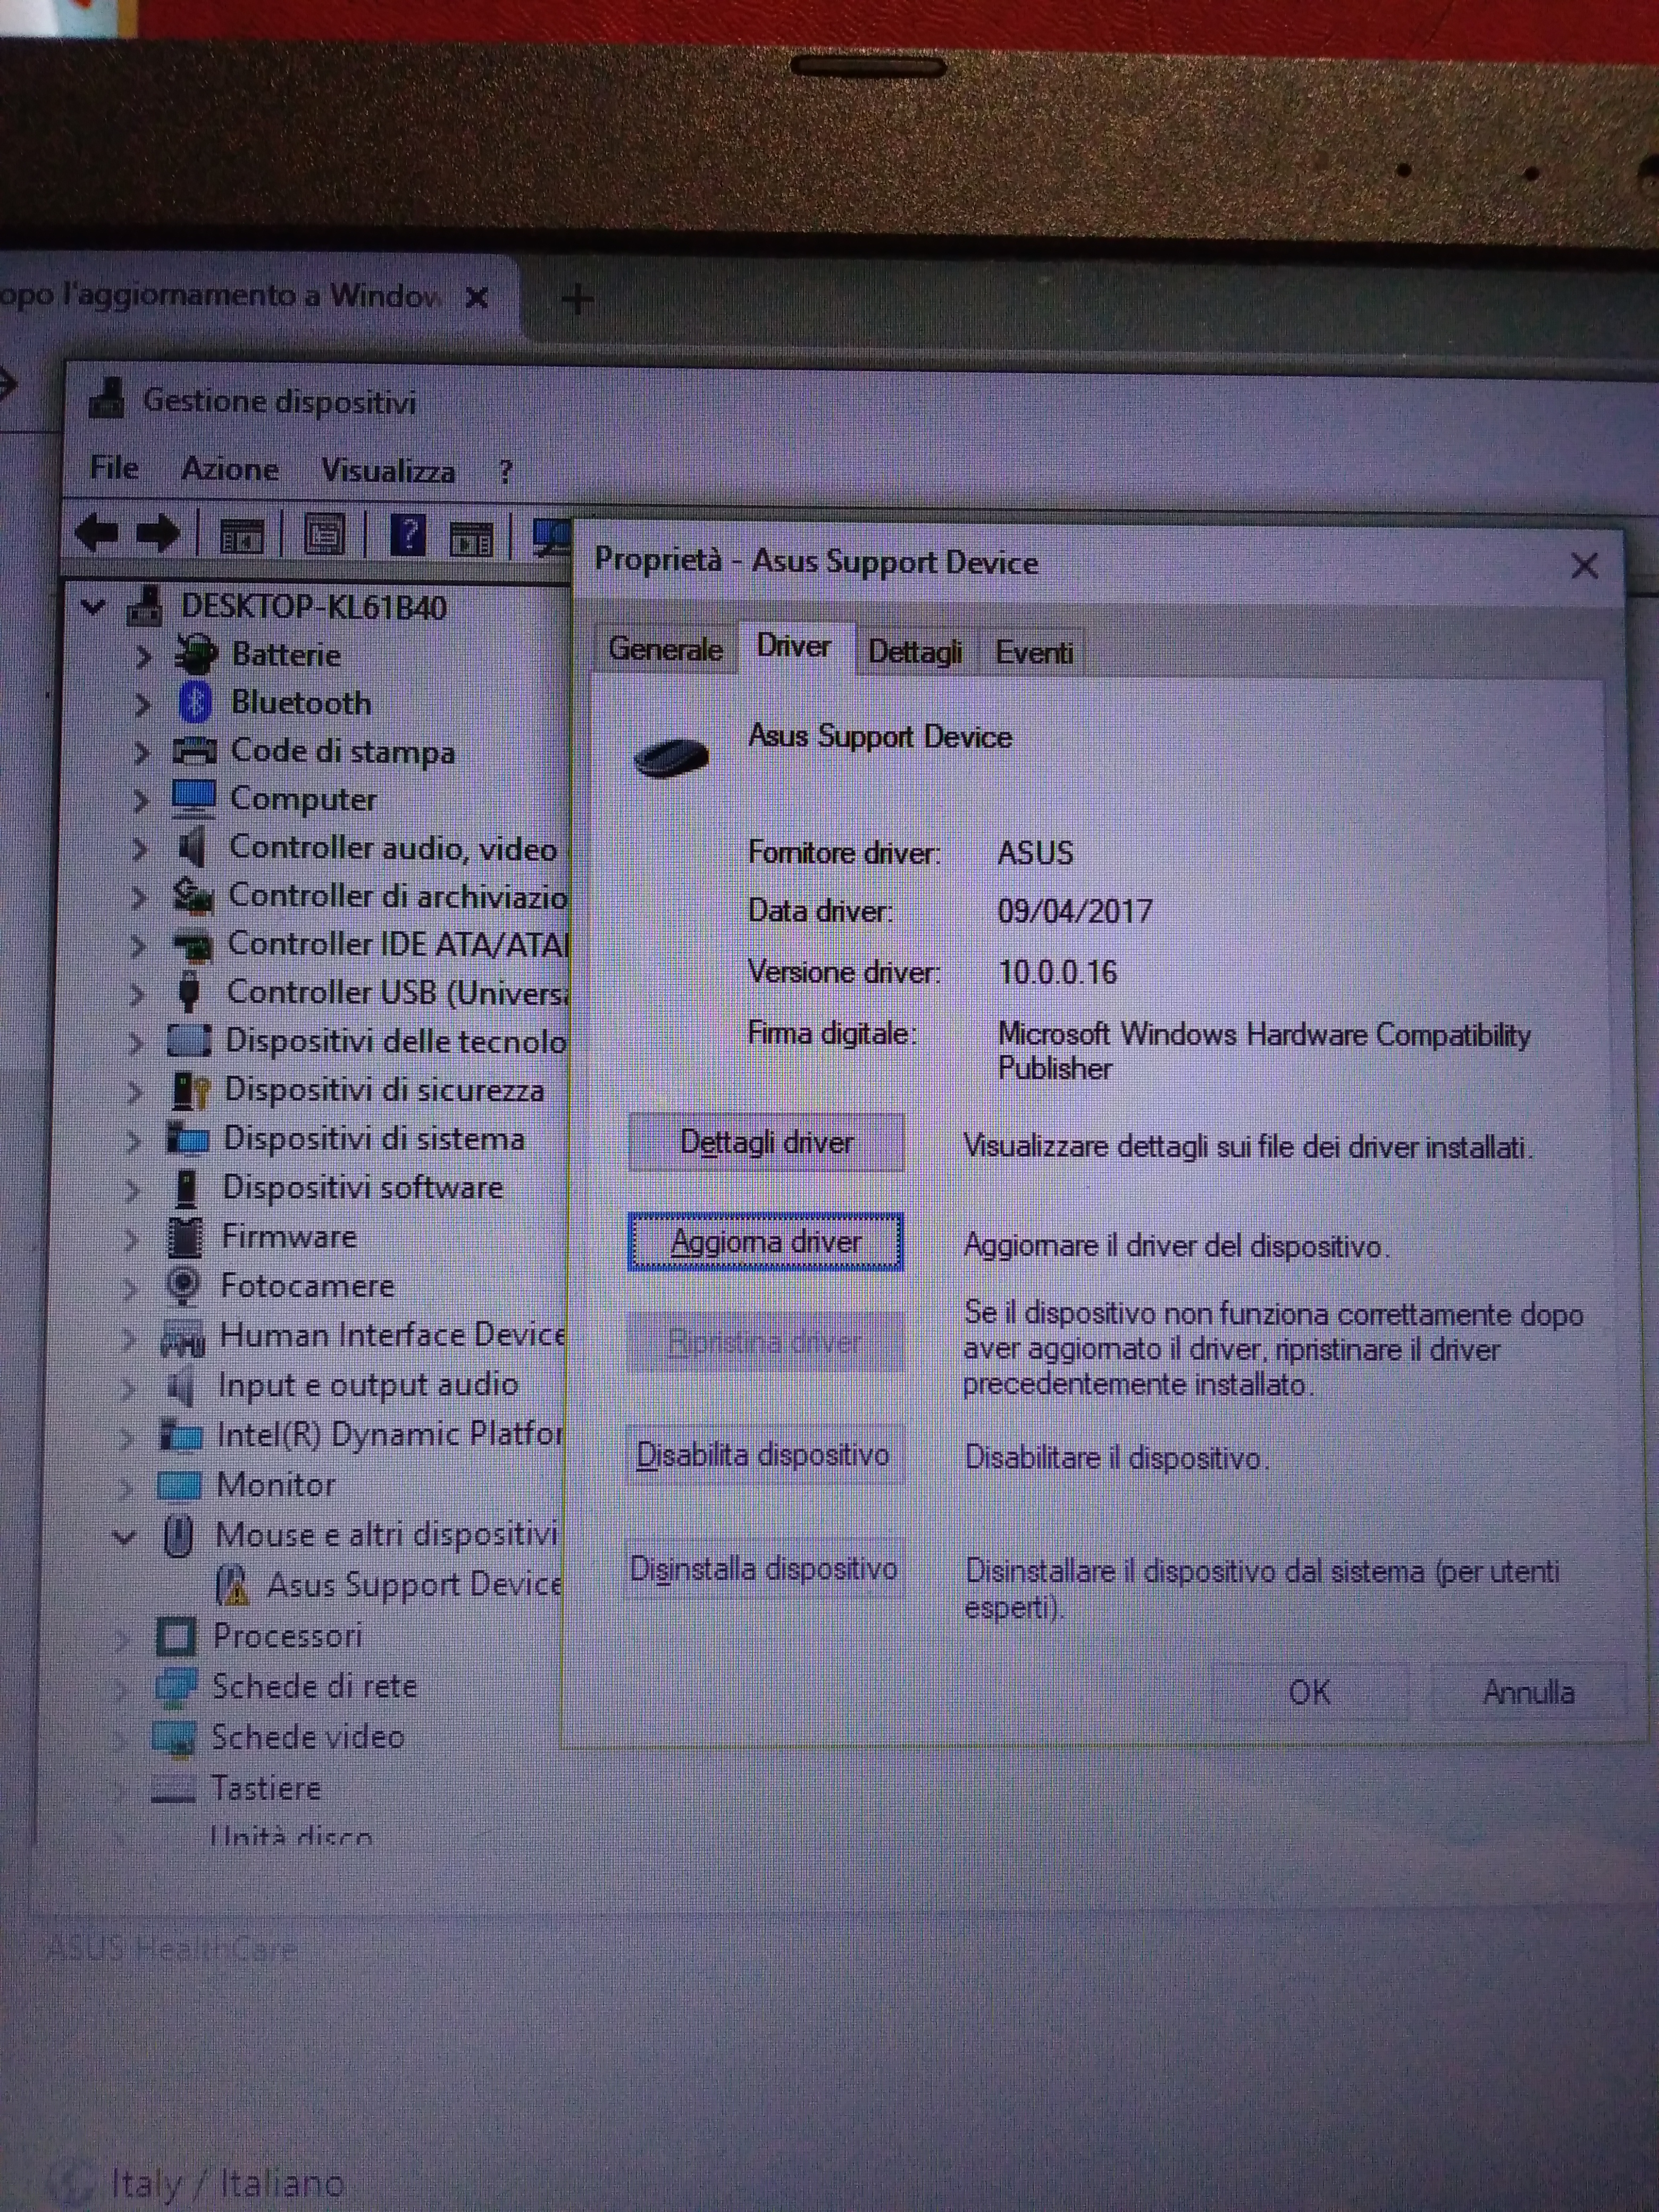
Task: Click the Tastiere keyboard icon
Action: pos(172,1789)
